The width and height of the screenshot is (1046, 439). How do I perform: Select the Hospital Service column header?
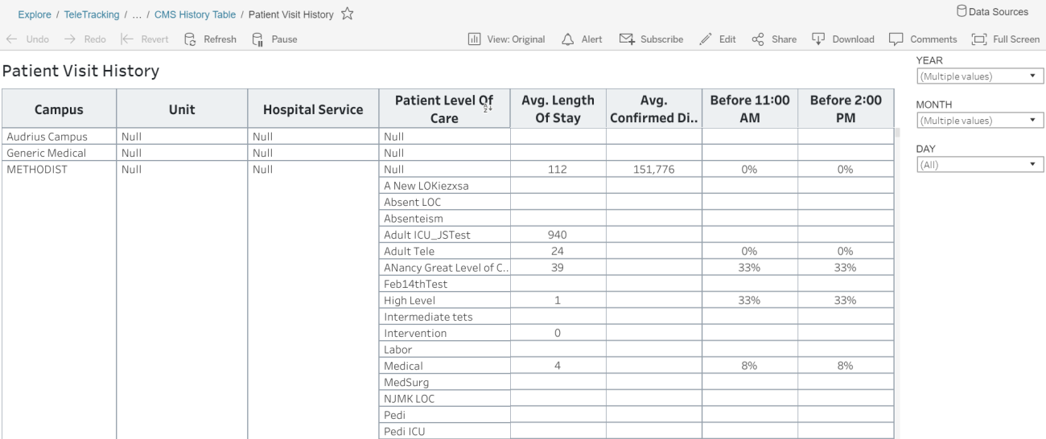coord(314,109)
